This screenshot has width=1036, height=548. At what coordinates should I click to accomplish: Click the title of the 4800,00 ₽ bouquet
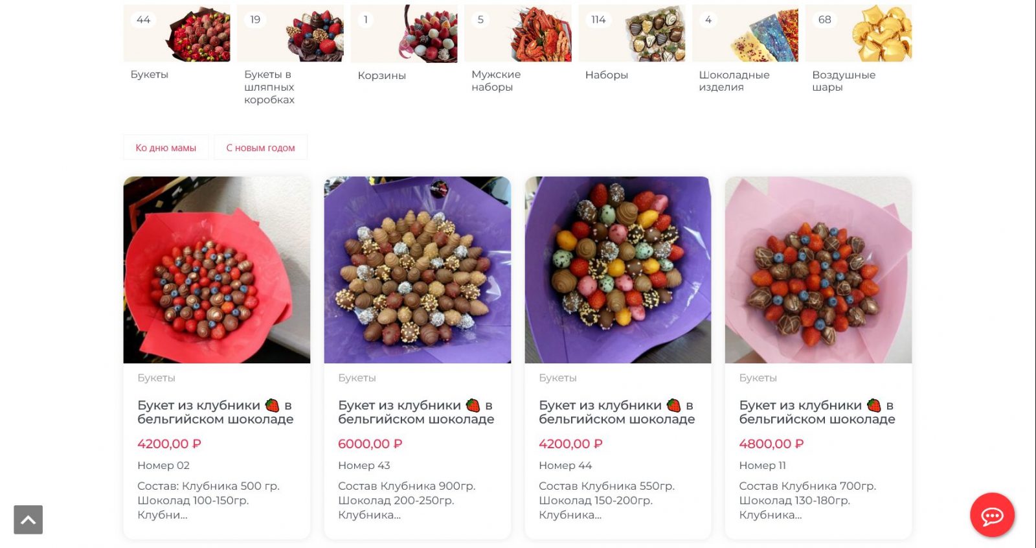coord(816,412)
